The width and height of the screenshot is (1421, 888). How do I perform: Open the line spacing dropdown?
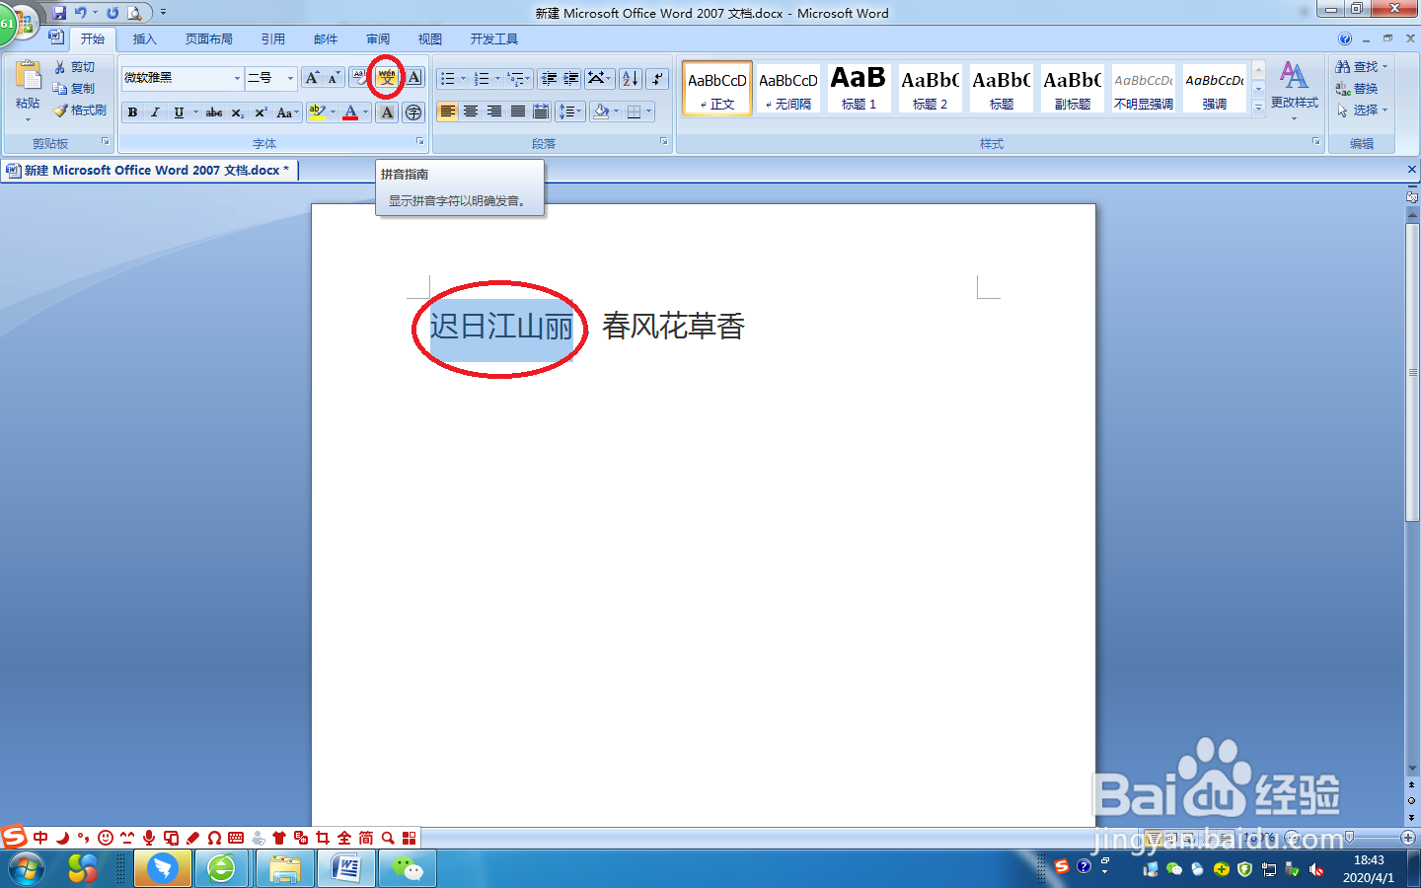click(x=569, y=111)
